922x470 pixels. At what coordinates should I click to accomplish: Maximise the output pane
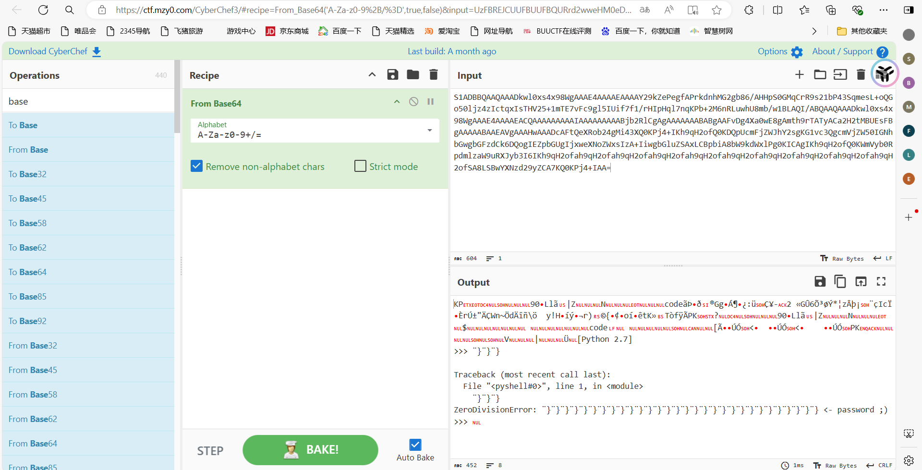point(881,281)
